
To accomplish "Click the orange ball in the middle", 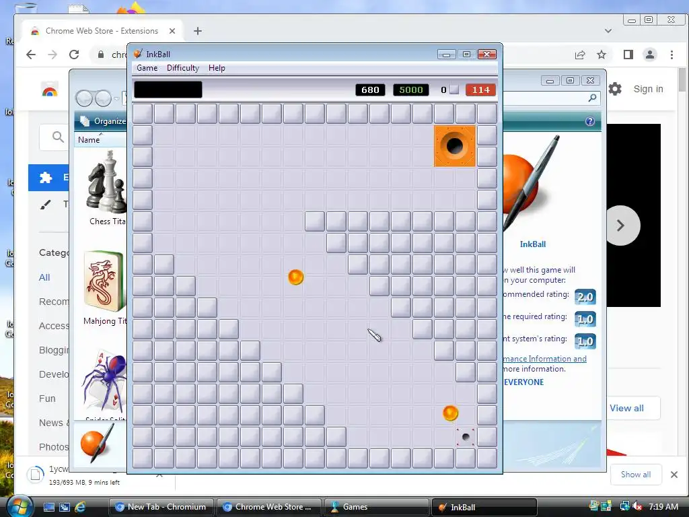I will (296, 277).
